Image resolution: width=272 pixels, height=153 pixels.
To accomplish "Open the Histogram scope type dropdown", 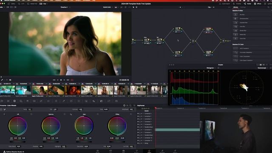I will click(211, 68).
